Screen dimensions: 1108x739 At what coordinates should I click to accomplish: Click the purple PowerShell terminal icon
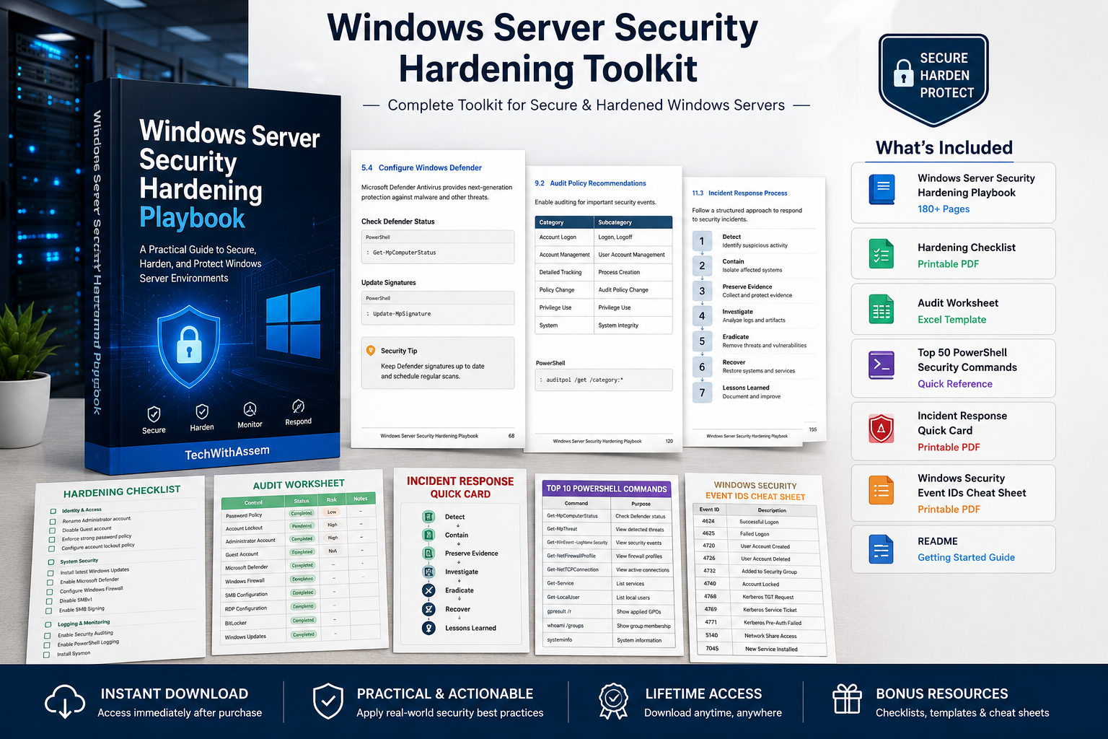[881, 365]
